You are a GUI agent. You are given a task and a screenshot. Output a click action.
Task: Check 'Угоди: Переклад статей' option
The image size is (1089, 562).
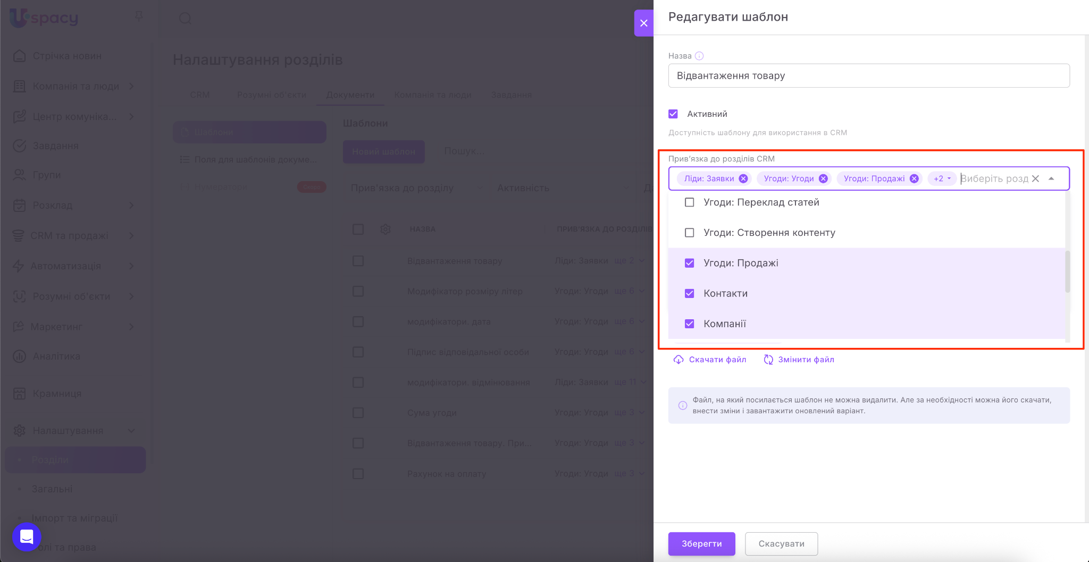click(x=690, y=202)
